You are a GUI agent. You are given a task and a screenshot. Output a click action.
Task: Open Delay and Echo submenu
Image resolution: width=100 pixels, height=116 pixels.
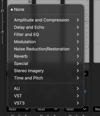point(46,27)
